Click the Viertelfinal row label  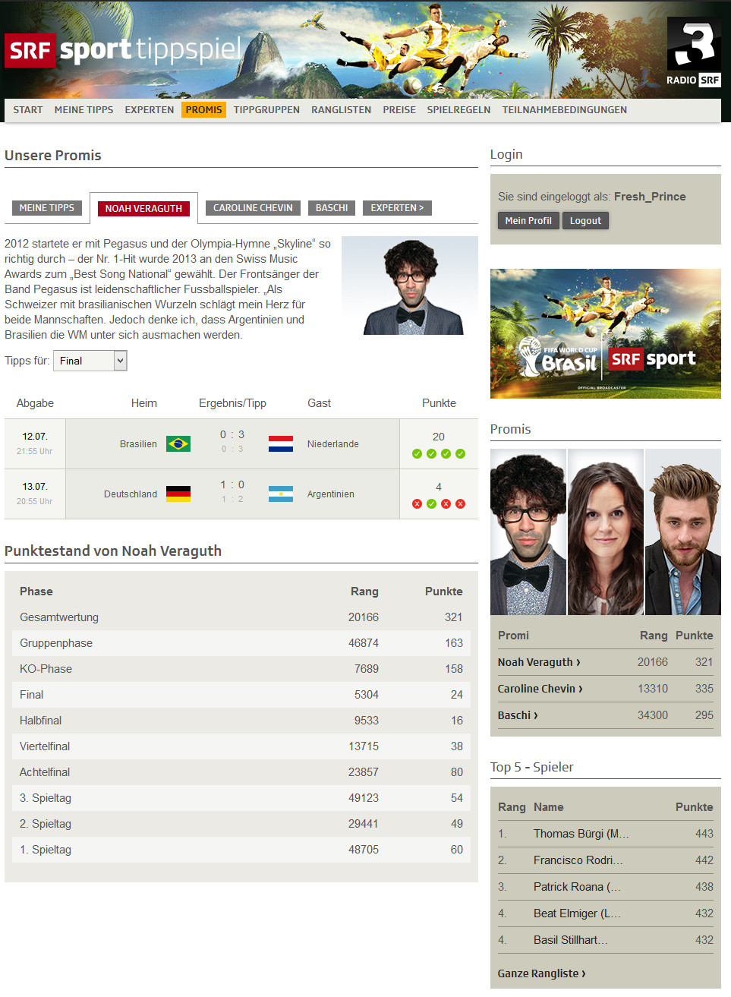point(45,746)
